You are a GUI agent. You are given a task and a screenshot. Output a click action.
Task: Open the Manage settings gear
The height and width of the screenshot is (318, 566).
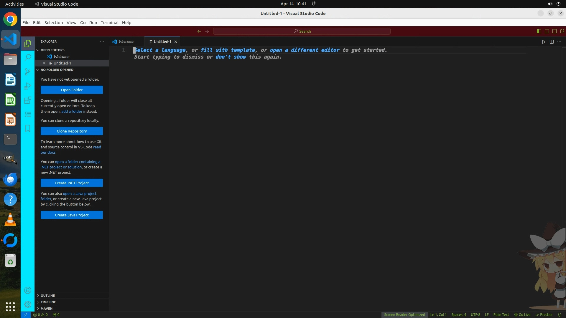coord(28,304)
